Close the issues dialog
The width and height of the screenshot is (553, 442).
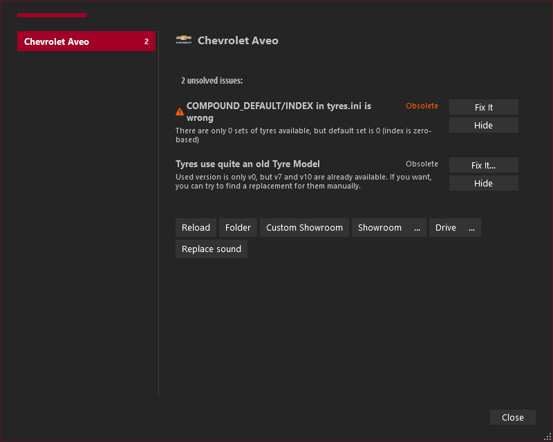513,417
